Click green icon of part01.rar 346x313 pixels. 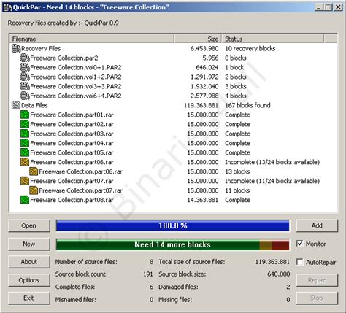[25, 115]
